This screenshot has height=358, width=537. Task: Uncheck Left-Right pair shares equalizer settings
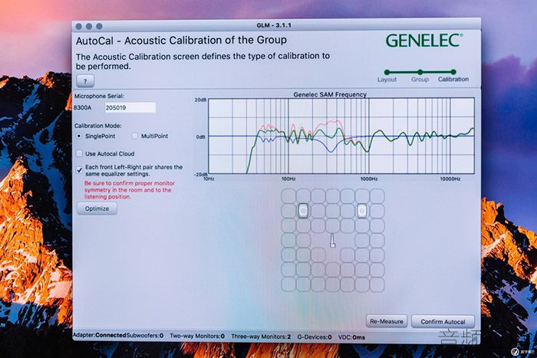79,169
